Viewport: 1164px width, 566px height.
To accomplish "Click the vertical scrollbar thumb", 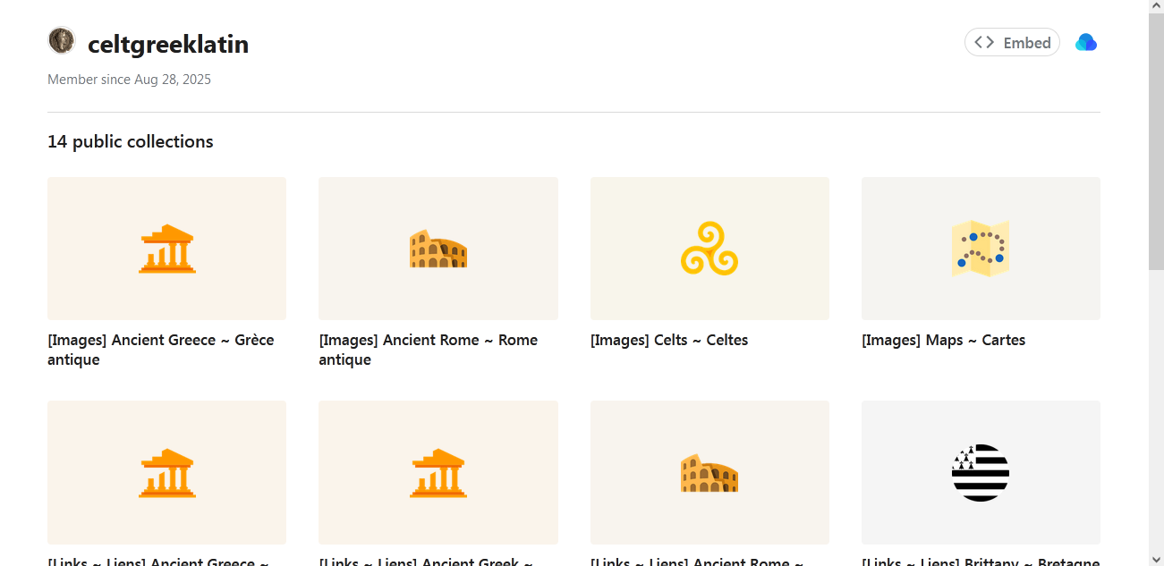I will [1156, 141].
